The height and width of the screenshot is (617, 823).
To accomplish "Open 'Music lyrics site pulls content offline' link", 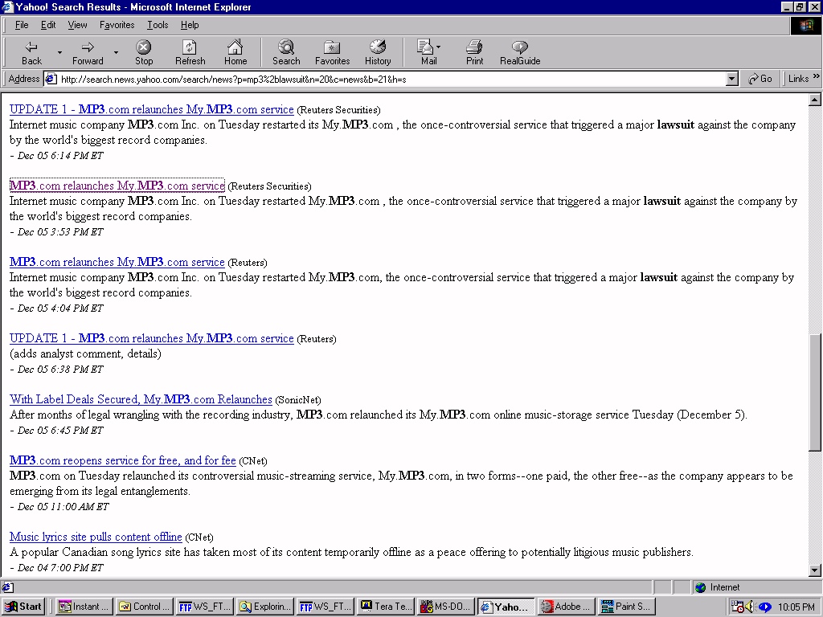I will (96, 537).
